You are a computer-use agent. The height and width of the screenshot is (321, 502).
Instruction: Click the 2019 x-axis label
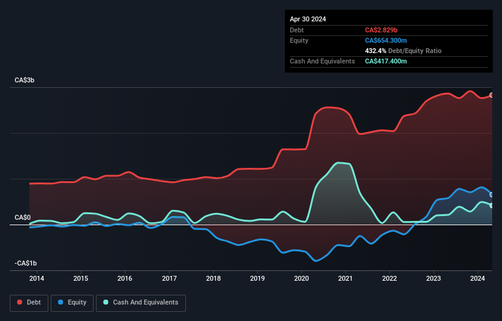[257, 278]
